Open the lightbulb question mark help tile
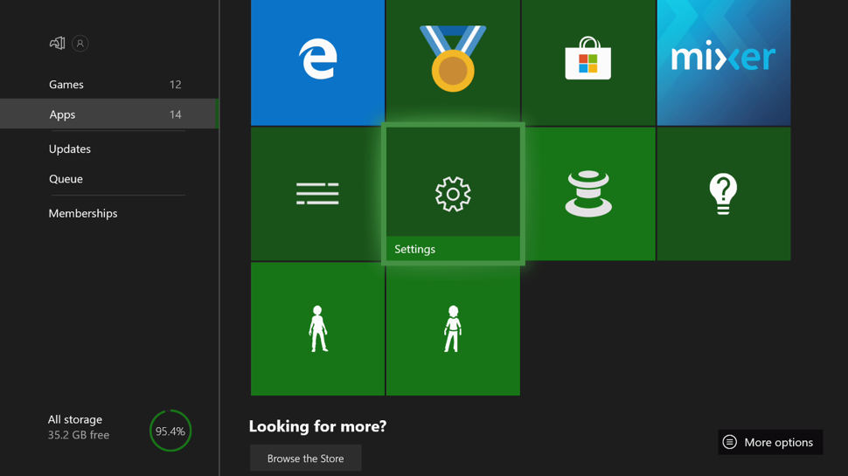The height and width of the screenshot is (476, 848). click(724, 193)
